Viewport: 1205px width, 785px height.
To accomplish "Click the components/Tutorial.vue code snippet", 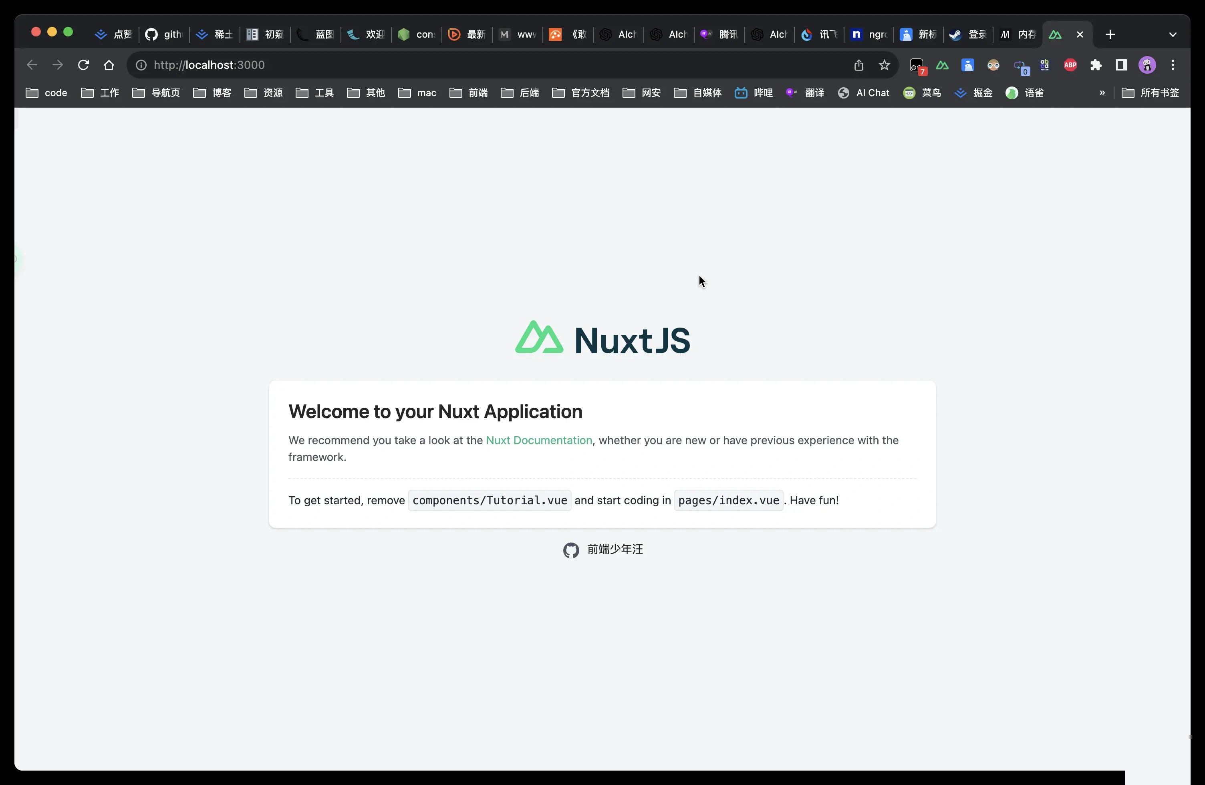I will tap(490, 501).
